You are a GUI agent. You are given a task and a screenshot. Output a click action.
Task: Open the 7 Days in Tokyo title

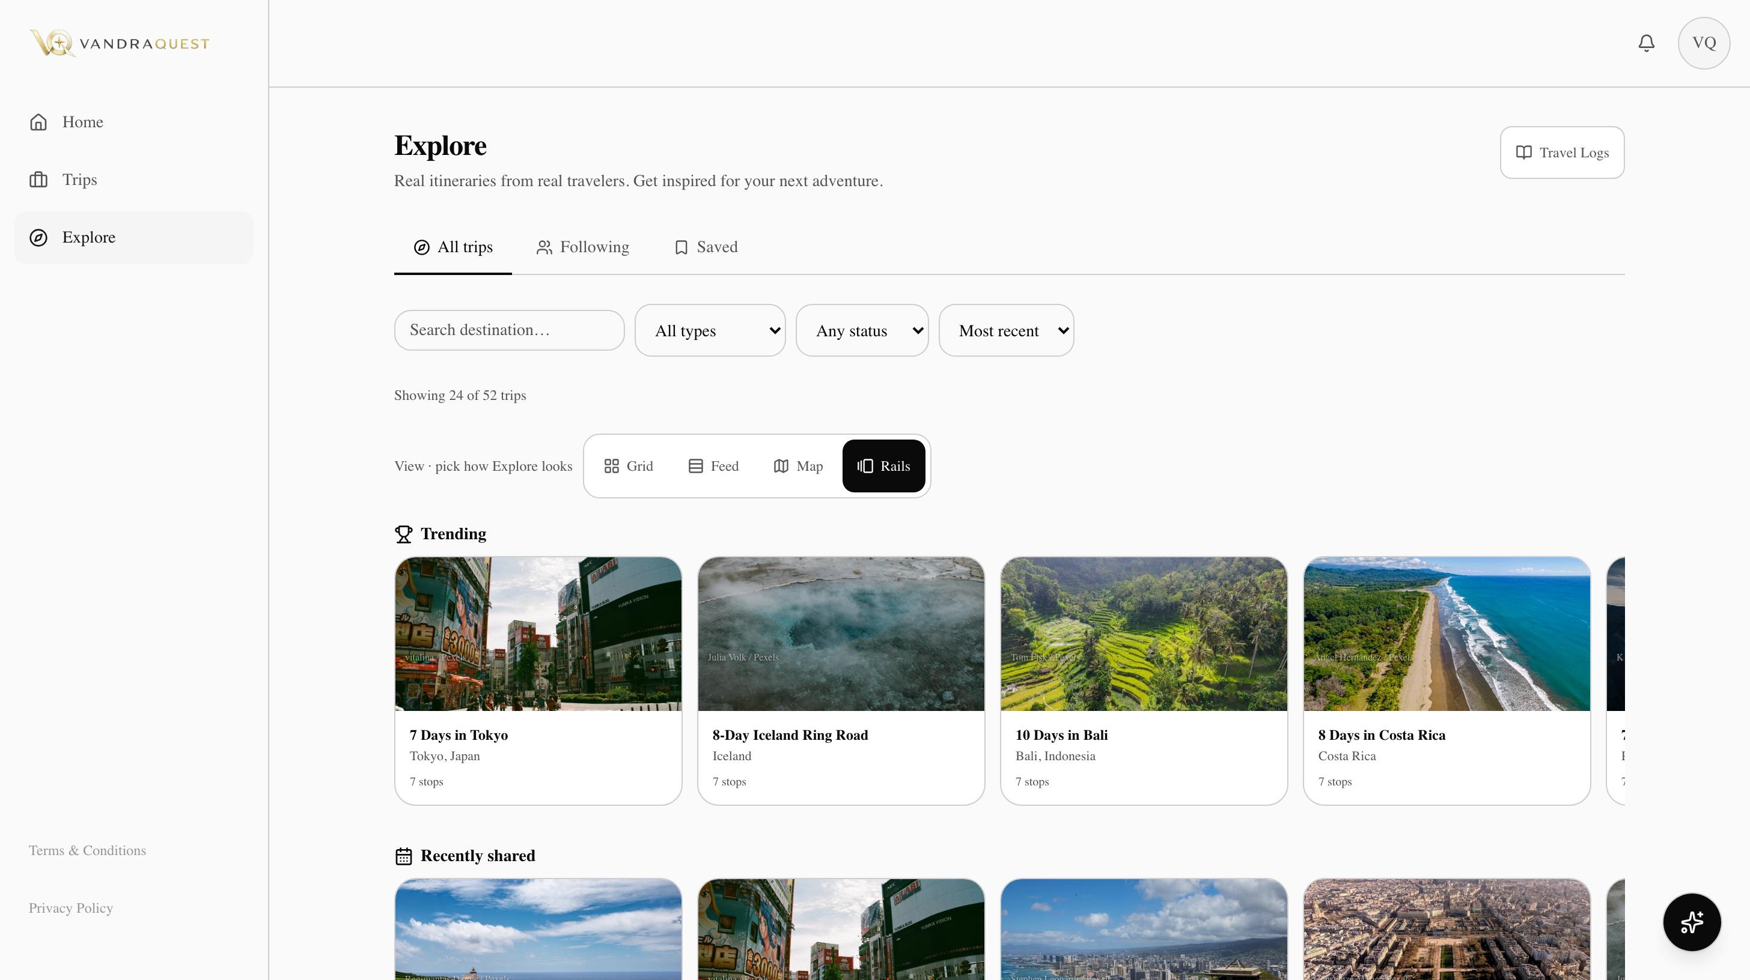(459, 735)
